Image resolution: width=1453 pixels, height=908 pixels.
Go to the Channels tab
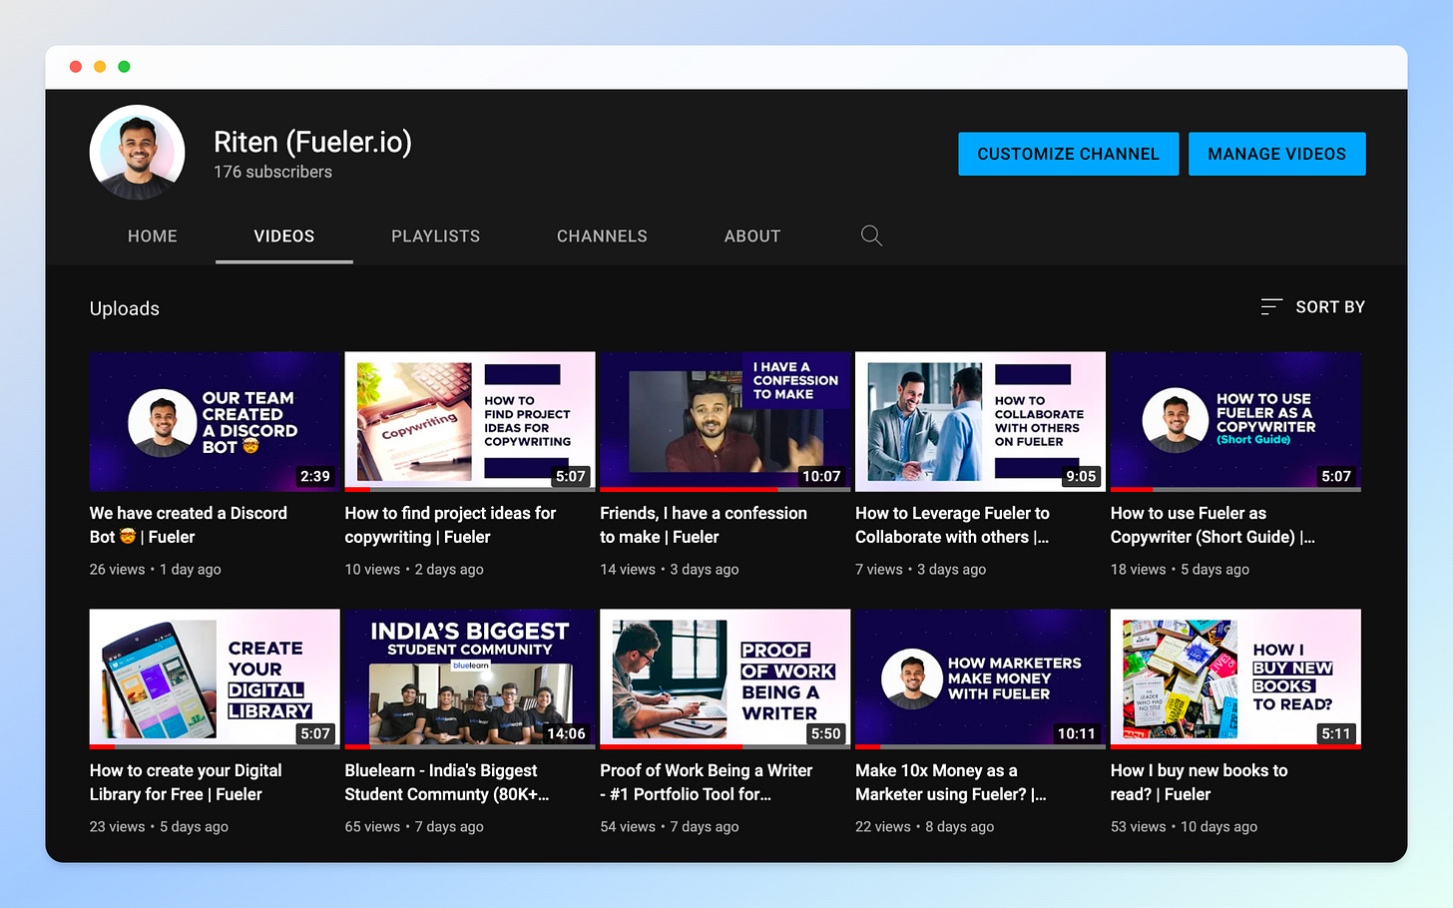point(602,236)
